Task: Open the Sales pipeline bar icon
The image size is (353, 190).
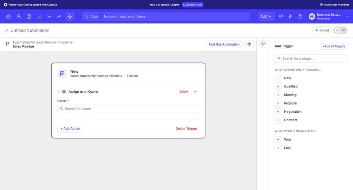Action: (x=39, y=16)
